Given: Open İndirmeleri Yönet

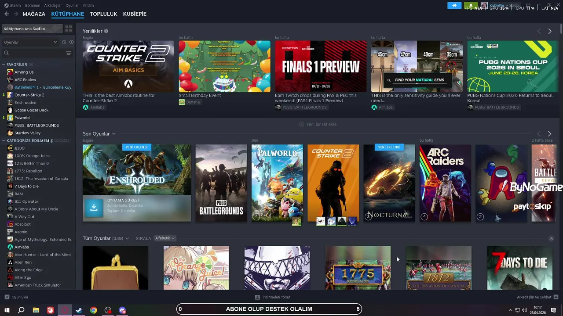Looking at the screenshot, I should coord(272,297).
